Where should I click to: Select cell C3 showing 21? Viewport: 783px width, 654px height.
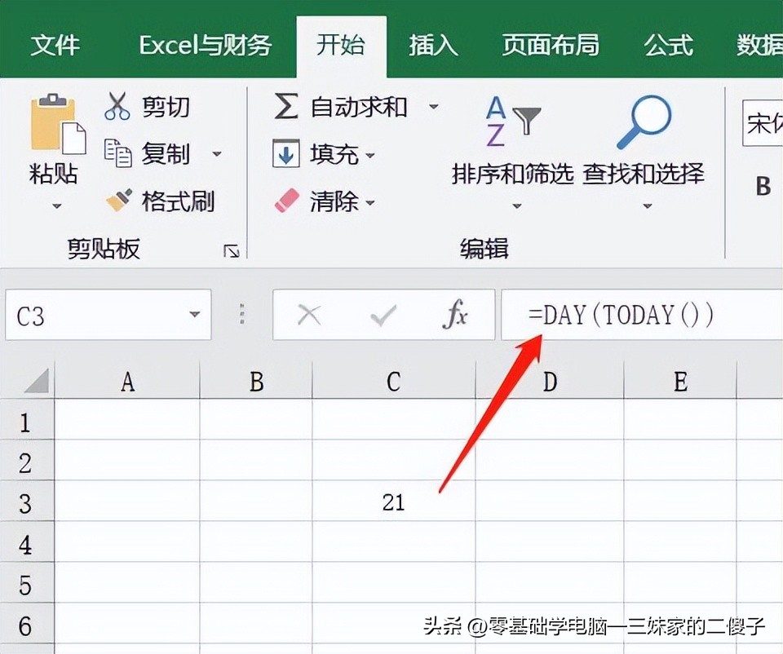click(x=393, y=502)
